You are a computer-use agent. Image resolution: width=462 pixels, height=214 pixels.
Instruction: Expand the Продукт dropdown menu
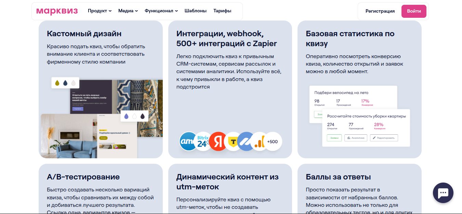pos(100,11)
